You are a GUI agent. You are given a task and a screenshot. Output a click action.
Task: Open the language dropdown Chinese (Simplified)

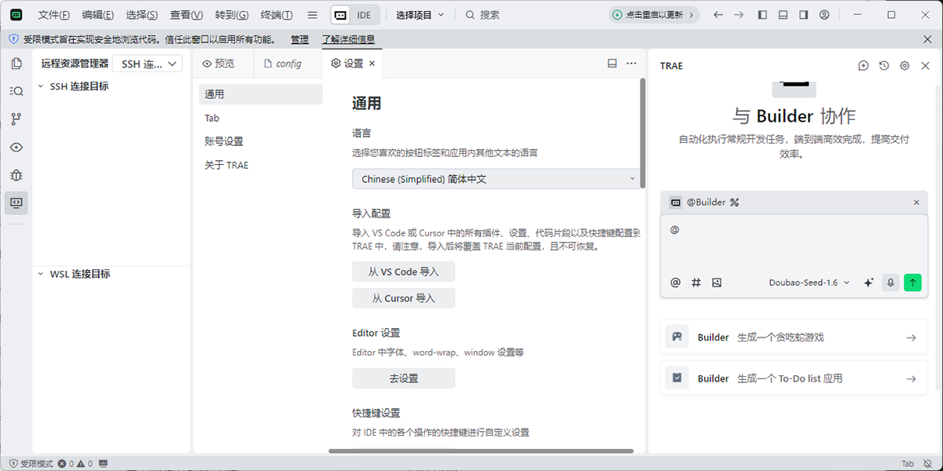[497, 179]
